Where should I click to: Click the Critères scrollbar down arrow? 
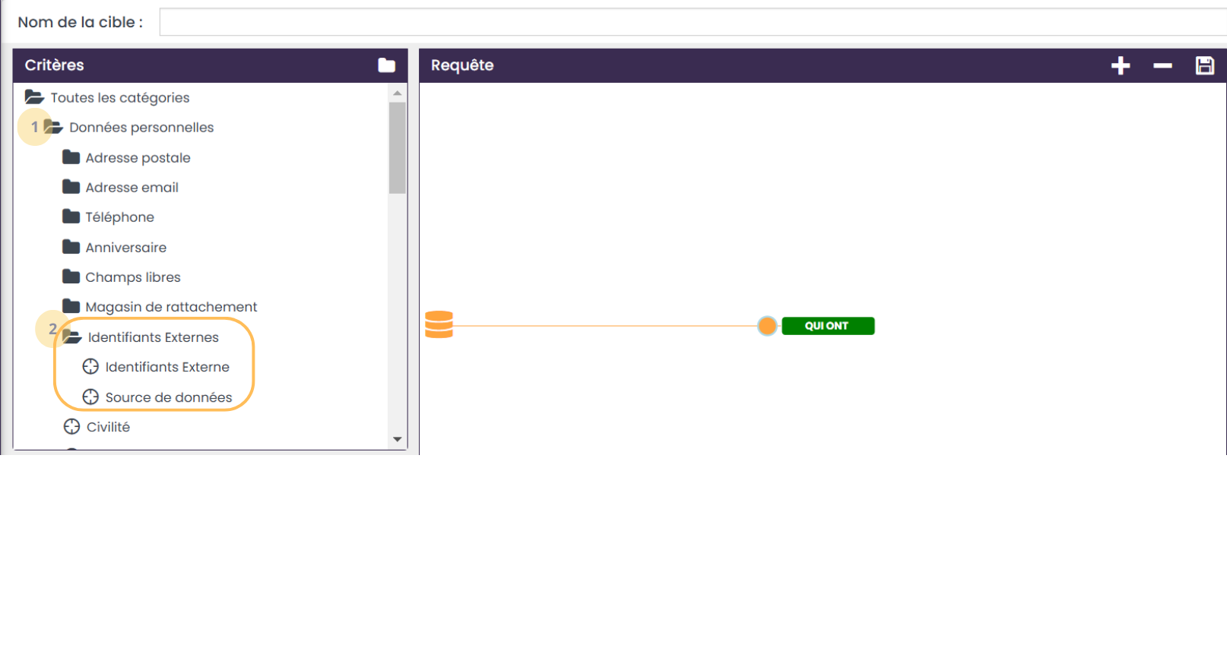coord(397,439)
